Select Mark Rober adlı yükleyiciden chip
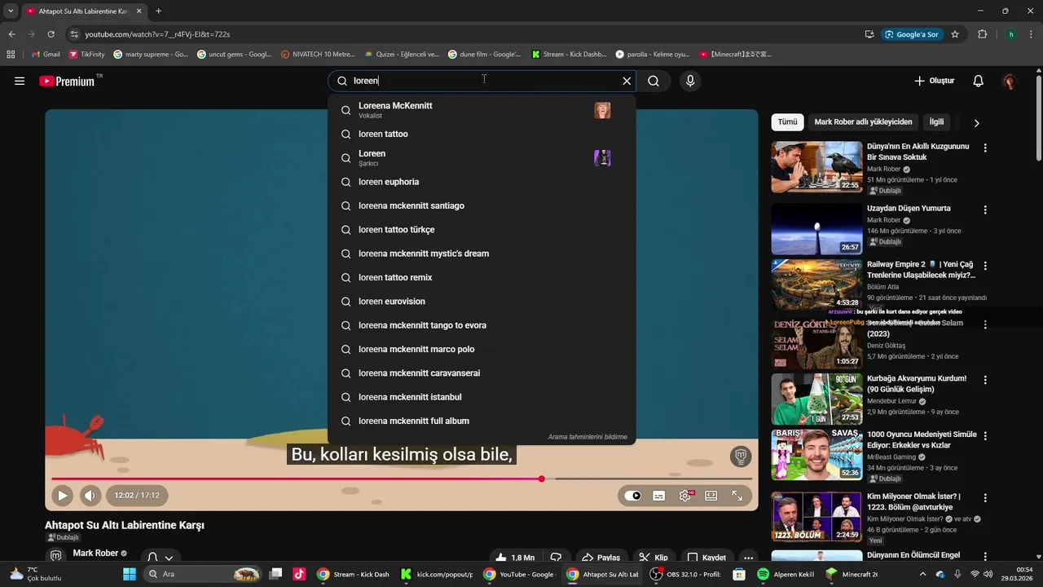1043x587 pixels. [x=863, y=122]
